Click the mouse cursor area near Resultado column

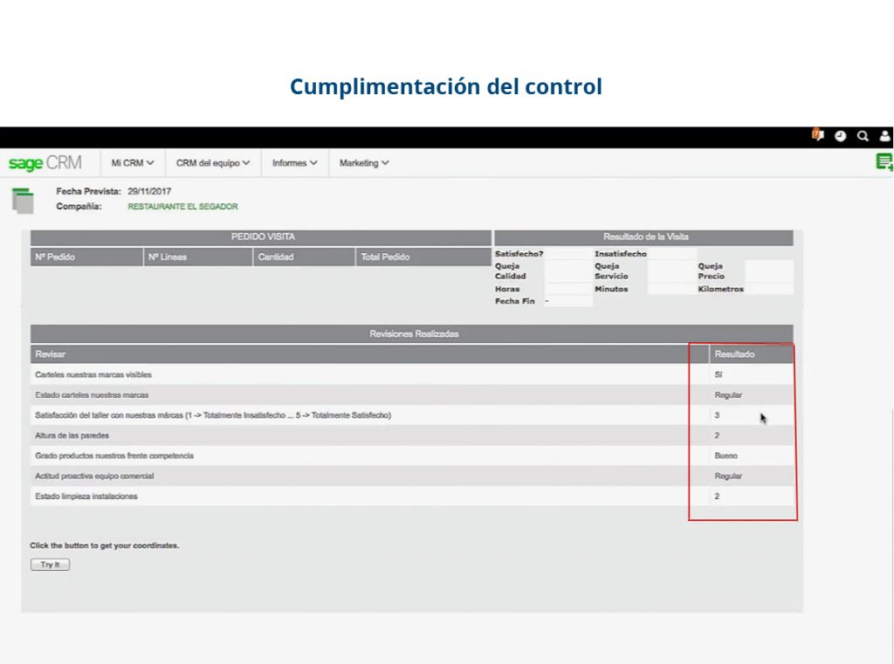click(x=761, y=418)
